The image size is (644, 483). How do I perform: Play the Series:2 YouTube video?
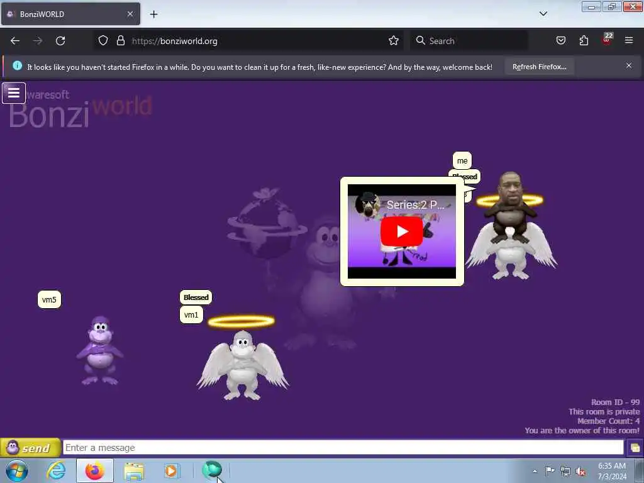(x=402, y=231)
